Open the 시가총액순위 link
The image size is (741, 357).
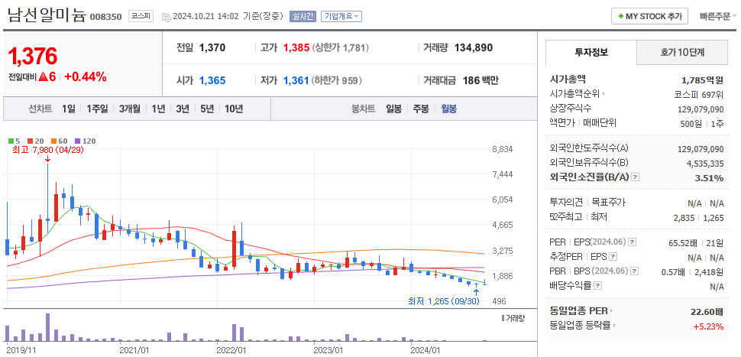point(578,93)
